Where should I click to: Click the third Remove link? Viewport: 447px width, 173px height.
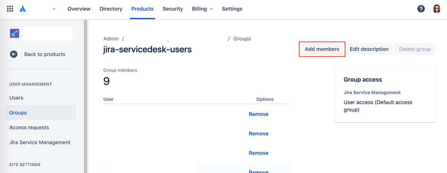pyautogui.click(x=258, y=153)
